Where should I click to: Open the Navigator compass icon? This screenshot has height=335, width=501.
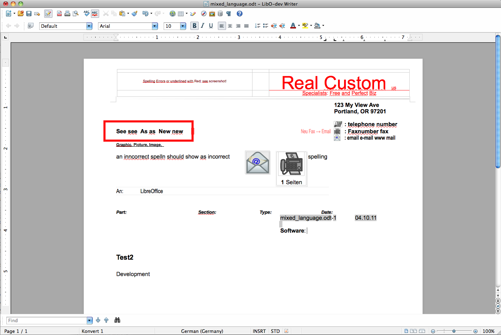coord(204,14)
